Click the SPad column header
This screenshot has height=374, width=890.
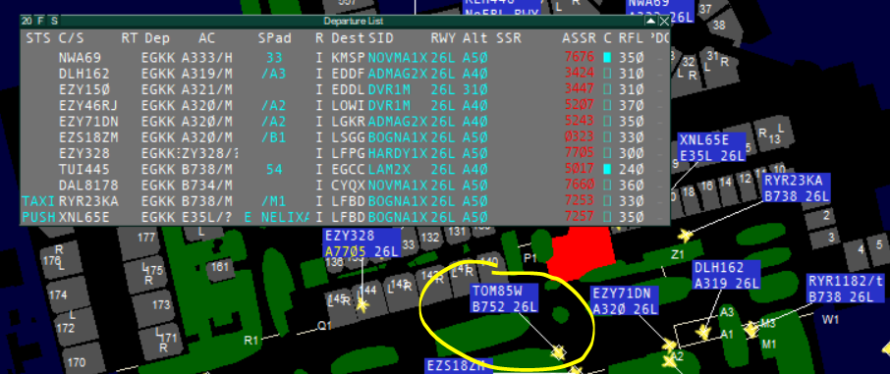[274, 38]
